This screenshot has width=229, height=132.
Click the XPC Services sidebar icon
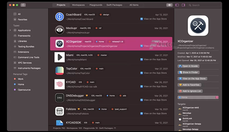coord(15,63)
